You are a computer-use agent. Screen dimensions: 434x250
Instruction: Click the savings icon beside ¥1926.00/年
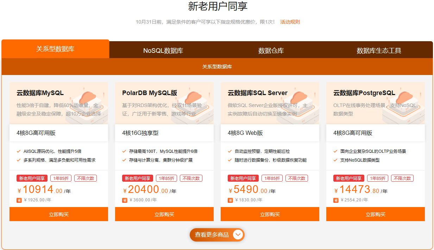pyautogui.click(x=19, y=200)
